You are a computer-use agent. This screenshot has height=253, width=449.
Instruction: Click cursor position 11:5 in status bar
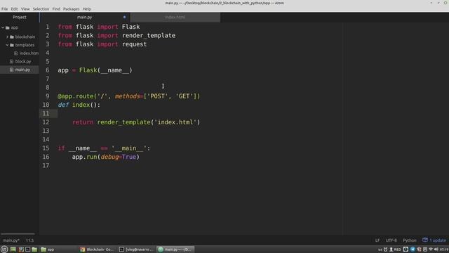pos(29,240)
